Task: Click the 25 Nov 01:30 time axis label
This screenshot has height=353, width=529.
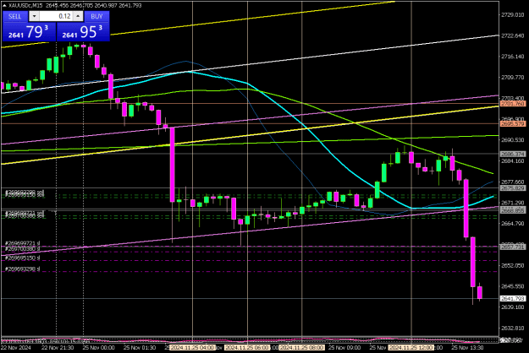Action: (x=140, y=348)
